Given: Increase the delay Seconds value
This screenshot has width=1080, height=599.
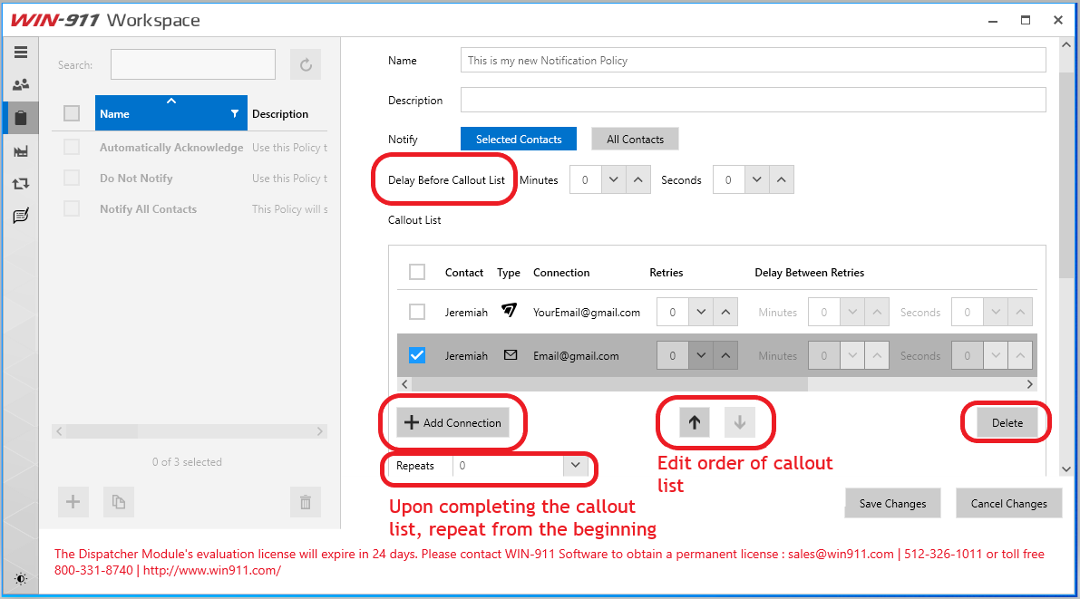Looking at the screenshot, I should tap(782, 179).
